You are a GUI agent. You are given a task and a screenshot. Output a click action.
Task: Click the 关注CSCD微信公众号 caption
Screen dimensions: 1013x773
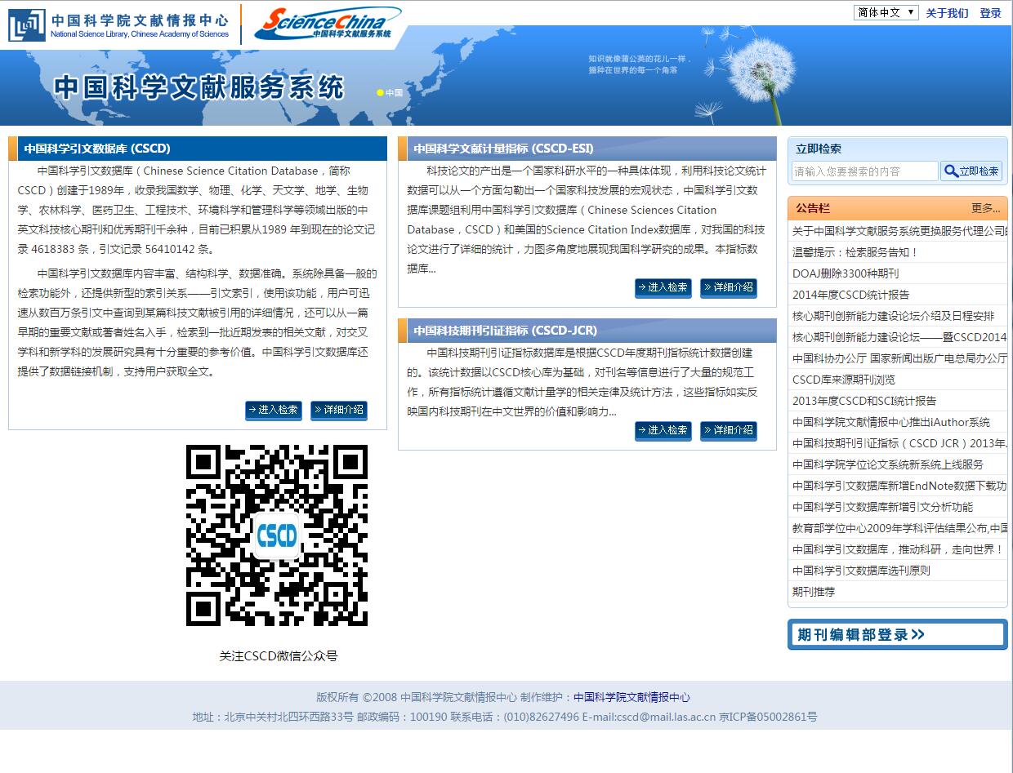[x=279, y=655]
